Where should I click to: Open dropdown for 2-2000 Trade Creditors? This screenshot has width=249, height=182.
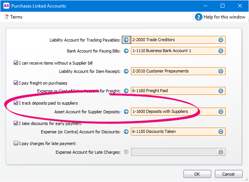[x=221, y=40]
